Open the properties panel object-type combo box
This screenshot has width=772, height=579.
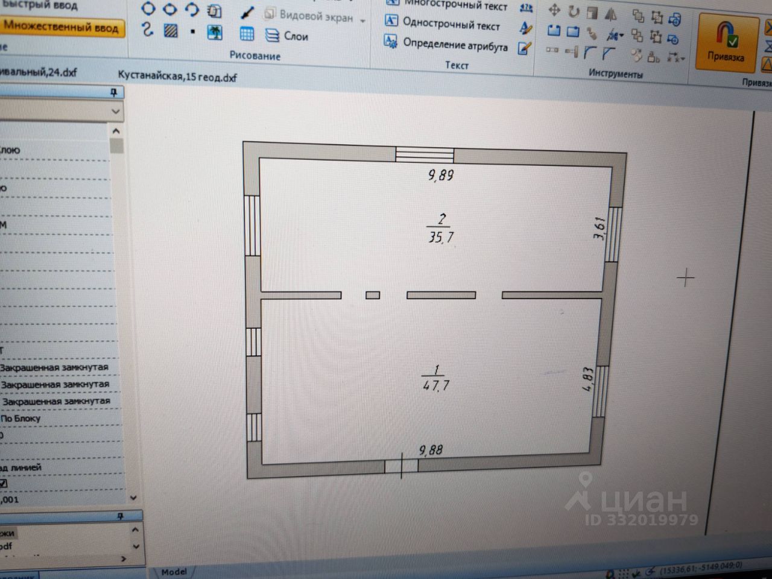pos(61,111)
